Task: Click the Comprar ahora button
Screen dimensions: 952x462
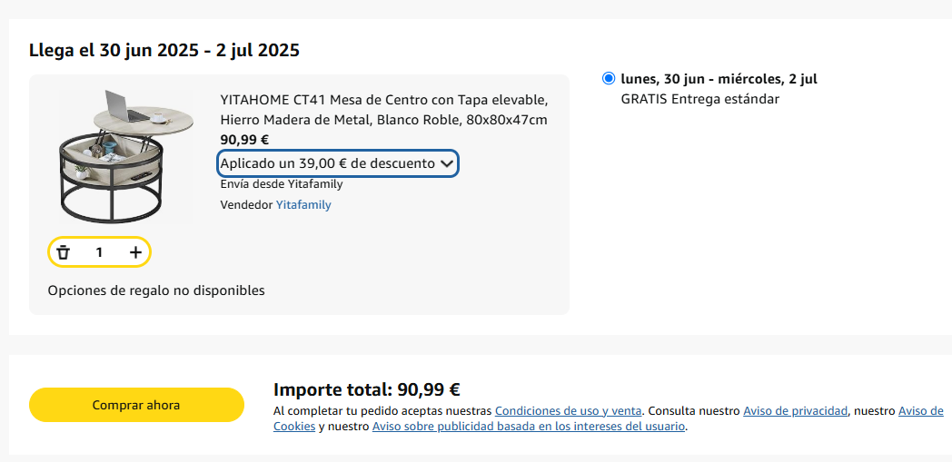Action: pyautogui.click(x=136, y=405)
